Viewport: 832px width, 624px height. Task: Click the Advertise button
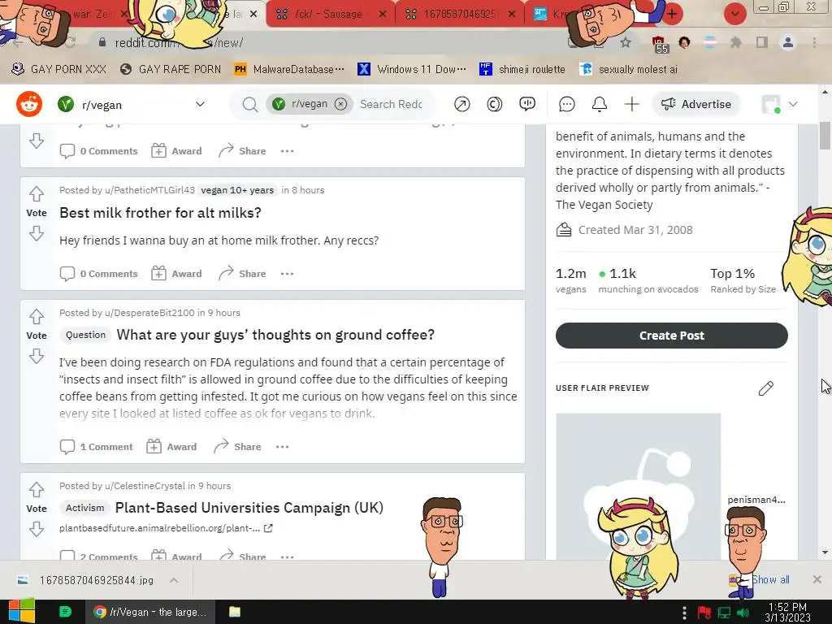click(x=695, y=104)
